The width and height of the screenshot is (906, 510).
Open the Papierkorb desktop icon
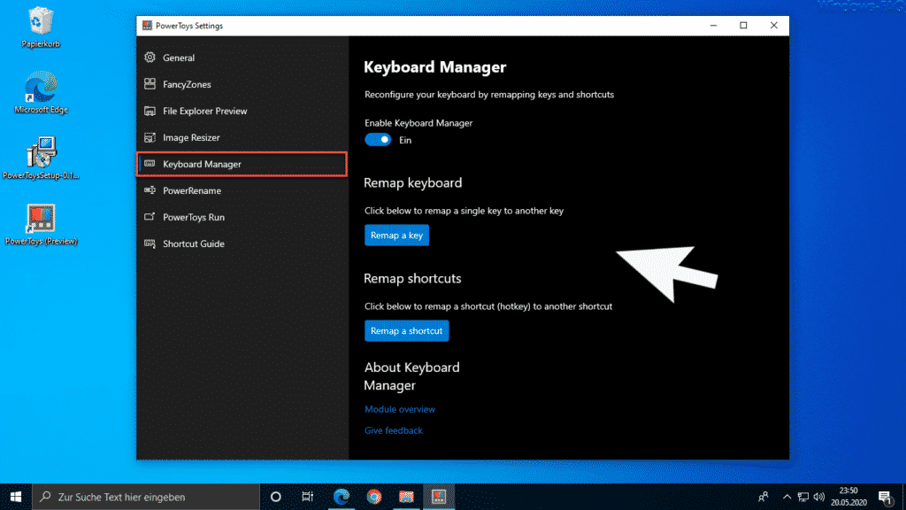(x=41, y=27)
